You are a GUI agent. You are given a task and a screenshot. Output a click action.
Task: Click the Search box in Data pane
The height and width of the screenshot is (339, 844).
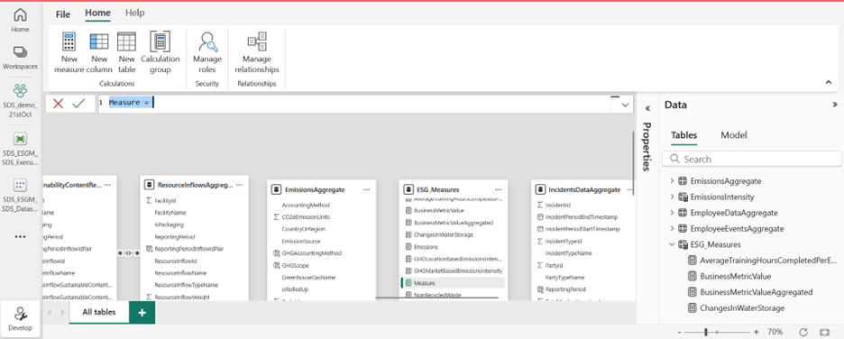751,160
